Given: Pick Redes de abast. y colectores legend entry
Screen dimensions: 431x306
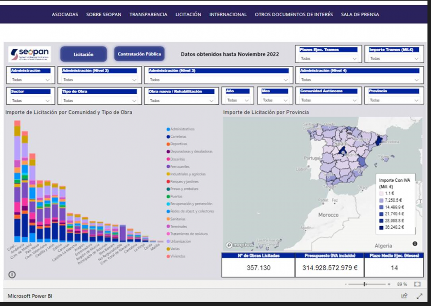Looking at the screenshot, I should [x=191, y=211].
